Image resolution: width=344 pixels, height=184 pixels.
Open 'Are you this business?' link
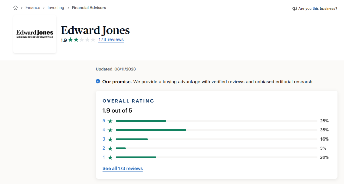[317, 9]
